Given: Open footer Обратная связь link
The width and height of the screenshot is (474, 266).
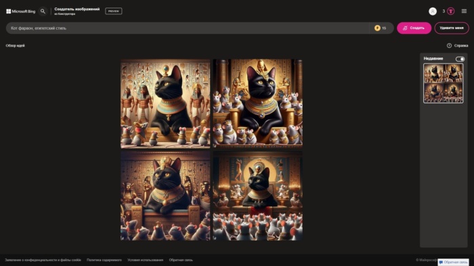Looking at the screenshot, I should (x=181, y=260).
